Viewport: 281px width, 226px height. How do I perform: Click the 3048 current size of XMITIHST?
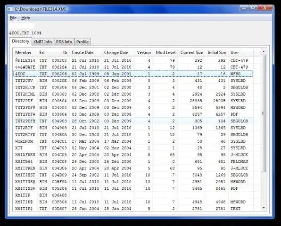tap(197, 175)
